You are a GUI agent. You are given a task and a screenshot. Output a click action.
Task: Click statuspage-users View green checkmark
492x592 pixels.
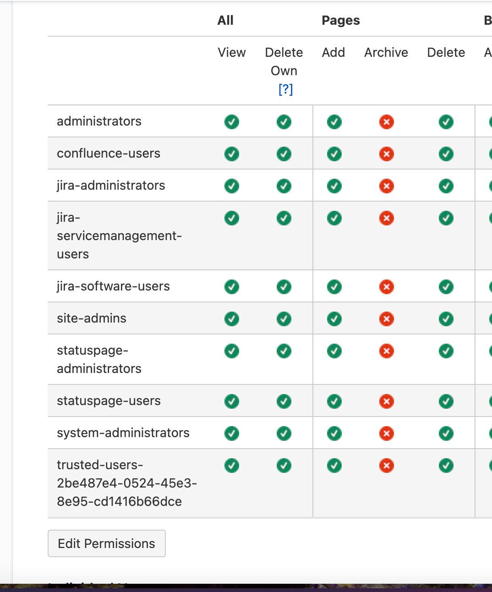(232, 401)
